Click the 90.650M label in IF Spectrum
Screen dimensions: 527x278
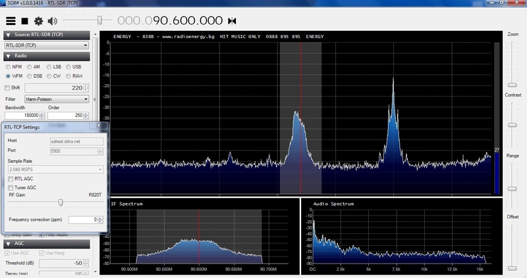[234, 269]
